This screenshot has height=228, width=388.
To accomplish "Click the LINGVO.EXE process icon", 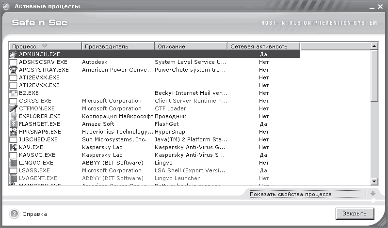I will pyautogui.click(x=13, y=163).
